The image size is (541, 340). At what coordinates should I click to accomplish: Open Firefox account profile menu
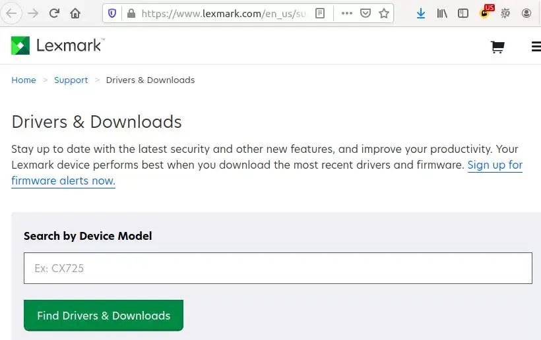[x=526, y=13]
